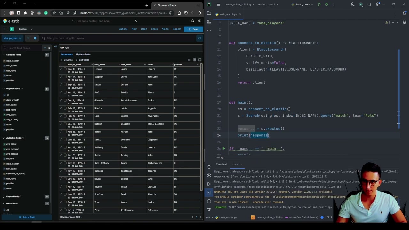The height and width of the screenshot is (230, 409).
Task: Open PyCharm search everywhere magnifier
Action: pos(369,4)
